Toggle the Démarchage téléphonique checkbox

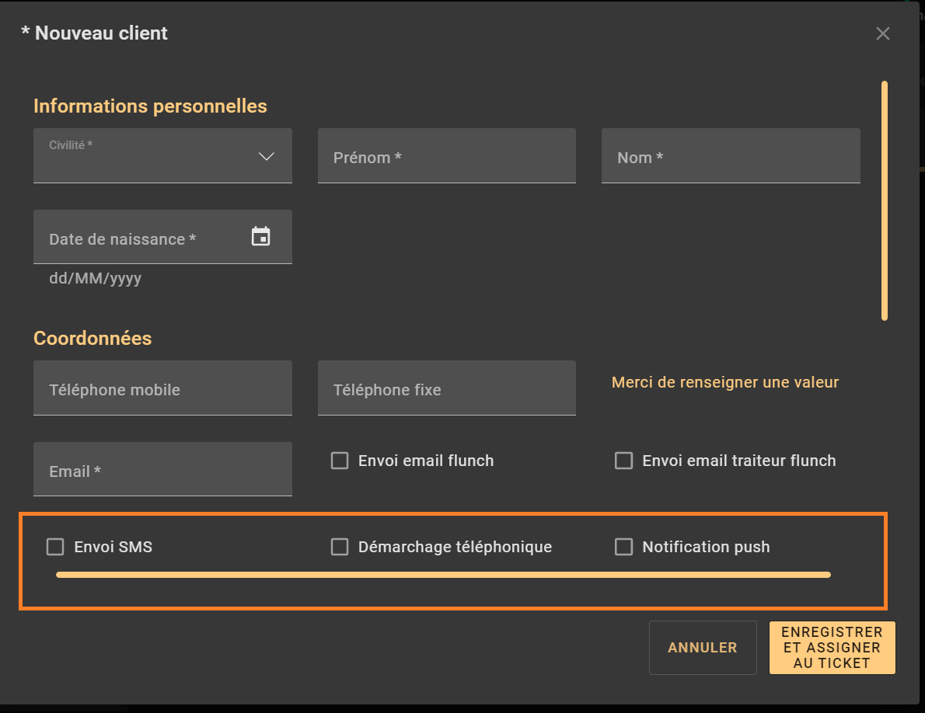click(340, 547)
